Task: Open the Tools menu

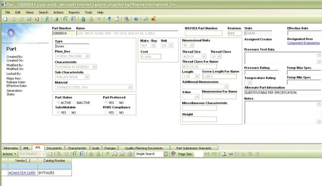Action: [x=89, y=12]
